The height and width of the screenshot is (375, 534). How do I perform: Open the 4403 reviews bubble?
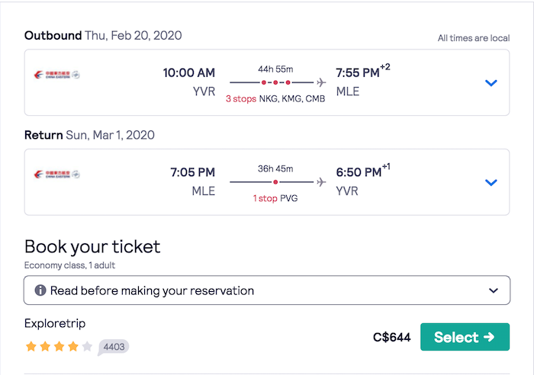pos(114,347)
